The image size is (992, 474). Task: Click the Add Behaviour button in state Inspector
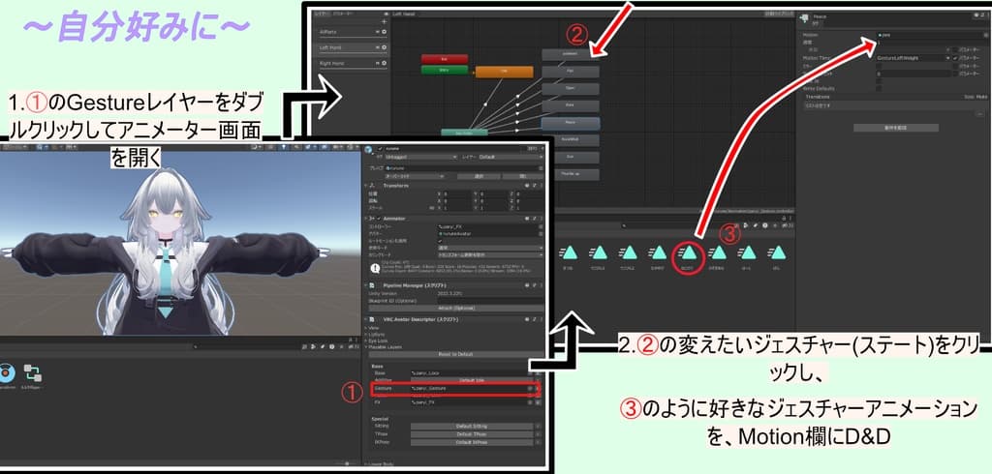click(x=896, y=128)
